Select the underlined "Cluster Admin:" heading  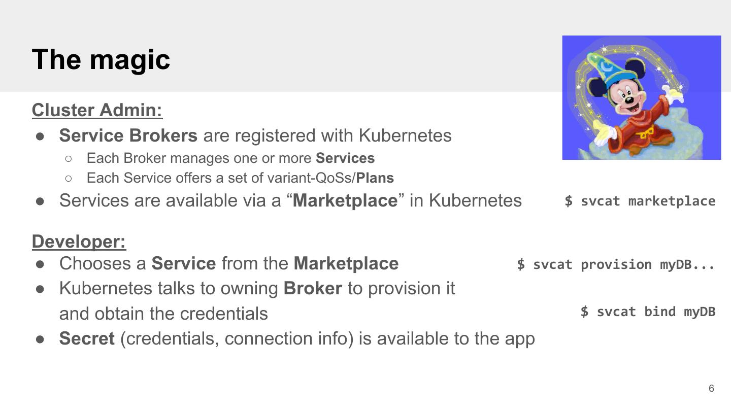[97, 110]
